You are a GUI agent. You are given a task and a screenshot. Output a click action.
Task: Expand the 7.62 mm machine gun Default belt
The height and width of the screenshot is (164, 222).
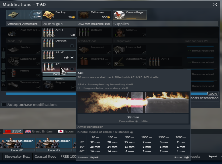tap(94, 33)
